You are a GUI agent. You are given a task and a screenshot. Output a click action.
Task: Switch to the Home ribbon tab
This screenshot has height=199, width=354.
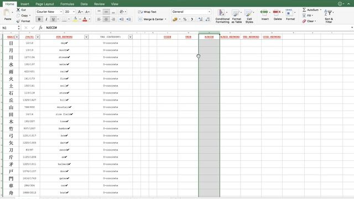[x=9, y=4]
